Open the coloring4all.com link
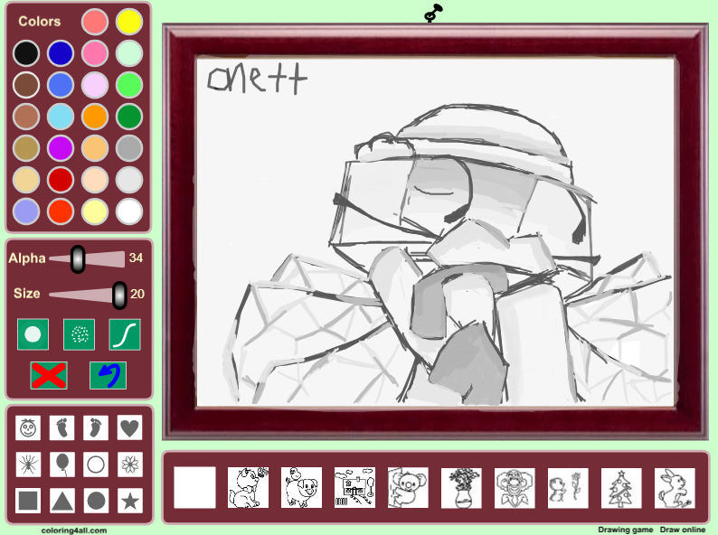This screenshot has height=535, width=718. [x=74, y=530]
